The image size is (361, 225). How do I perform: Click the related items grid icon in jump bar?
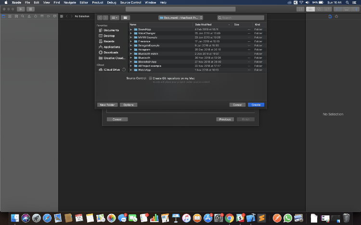pyautogui.click(x=62, y=16)
